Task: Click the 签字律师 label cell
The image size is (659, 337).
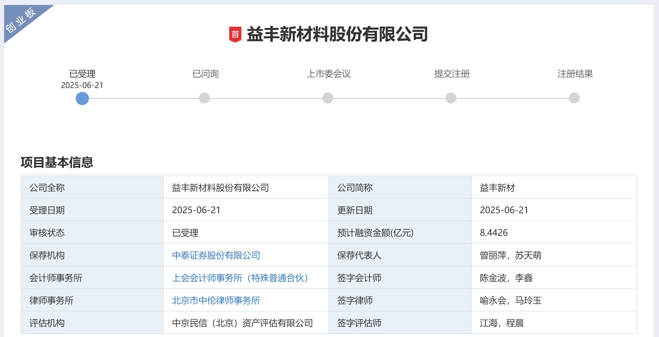Action: [400, 300]
